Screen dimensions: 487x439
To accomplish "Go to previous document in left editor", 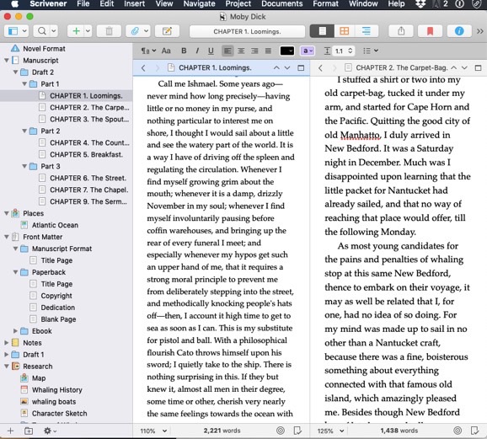I will (276, 67).
